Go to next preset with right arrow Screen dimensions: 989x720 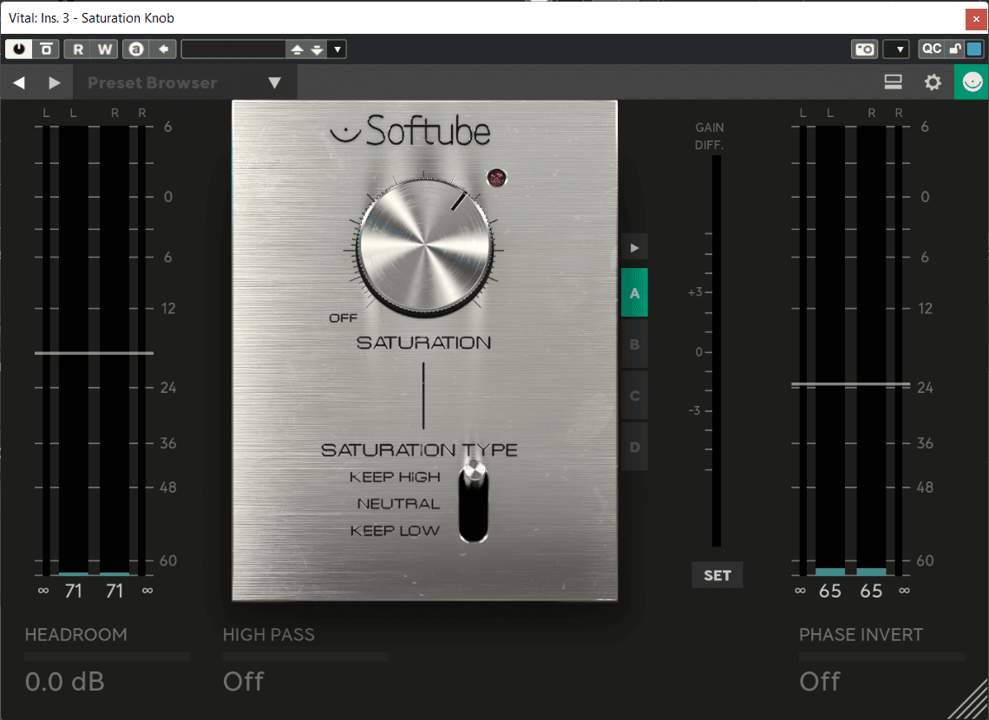pyautogui.click(x=55, y=82)
